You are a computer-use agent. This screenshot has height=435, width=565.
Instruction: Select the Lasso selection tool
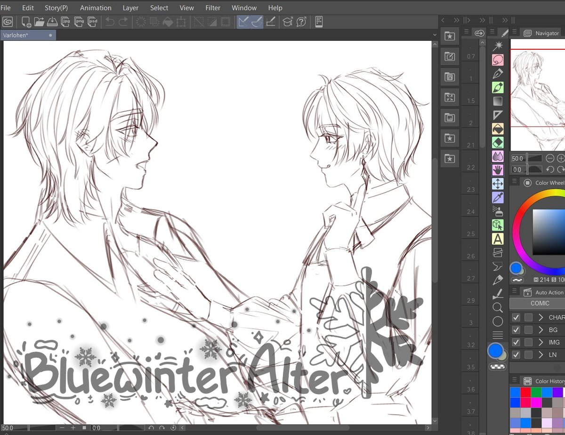[x=498, y=60]
